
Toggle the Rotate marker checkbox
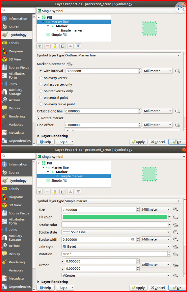click(x=38, y=118)
